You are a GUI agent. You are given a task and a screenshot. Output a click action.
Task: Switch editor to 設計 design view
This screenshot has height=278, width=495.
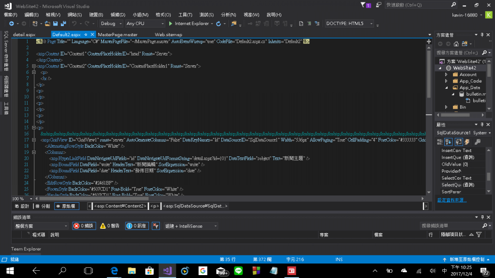(22, 206)
